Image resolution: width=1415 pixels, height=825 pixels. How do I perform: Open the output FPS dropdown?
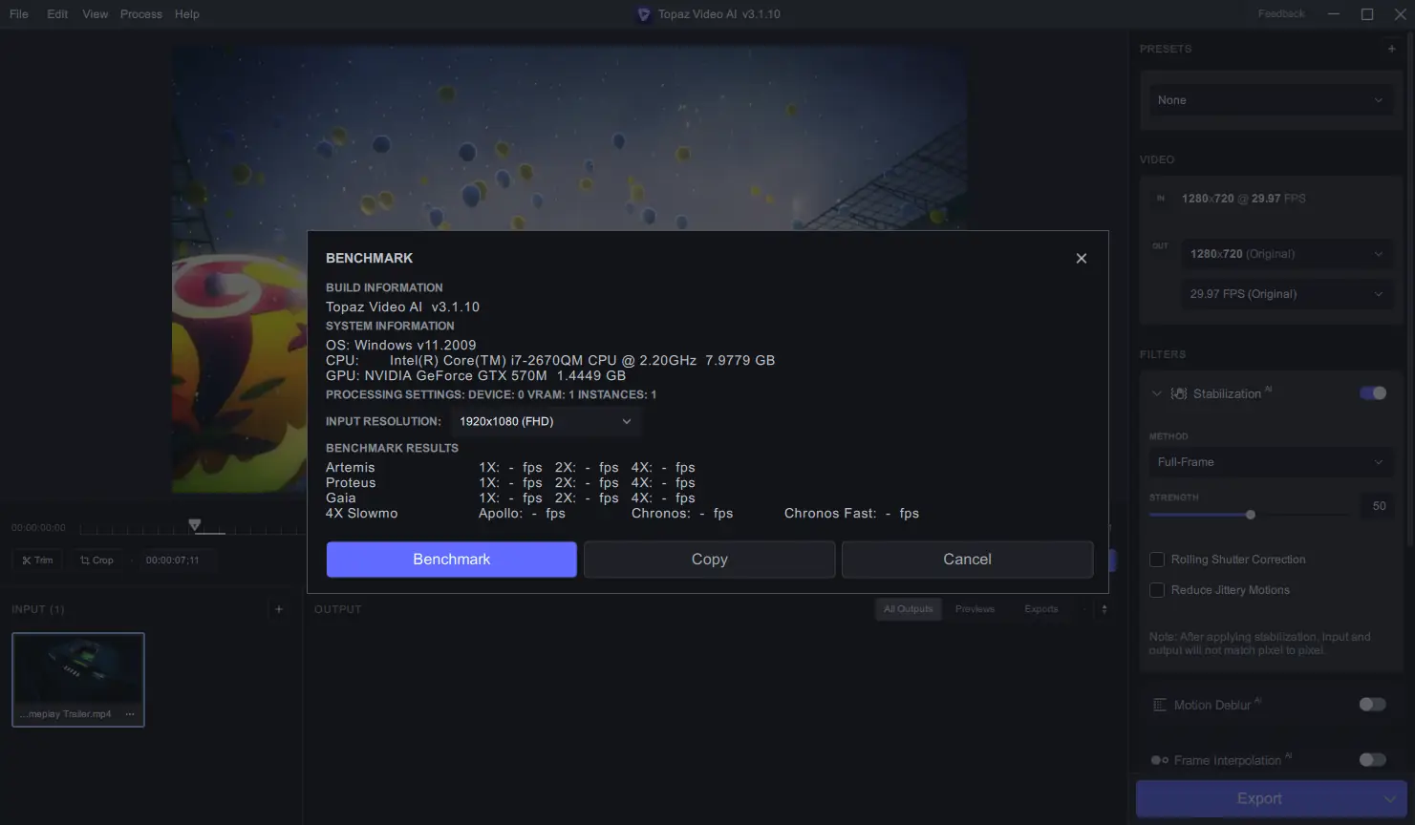click(1286, 293)
